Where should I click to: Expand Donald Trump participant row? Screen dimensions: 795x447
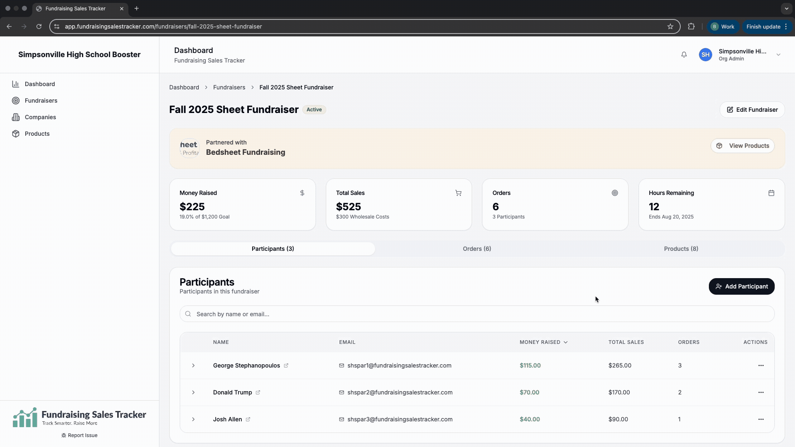coord(193,392)
